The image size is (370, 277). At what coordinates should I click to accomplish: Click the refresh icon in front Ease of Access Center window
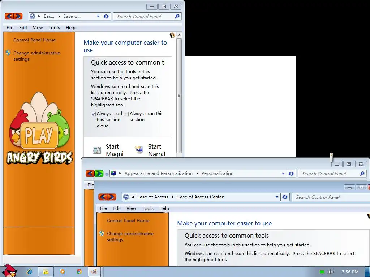[285, 197]
